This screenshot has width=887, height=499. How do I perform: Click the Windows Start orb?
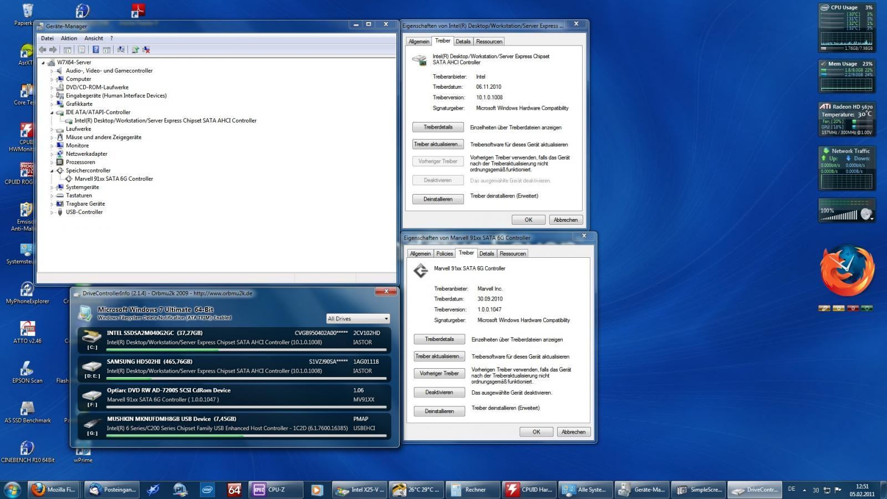click(12, 490)
